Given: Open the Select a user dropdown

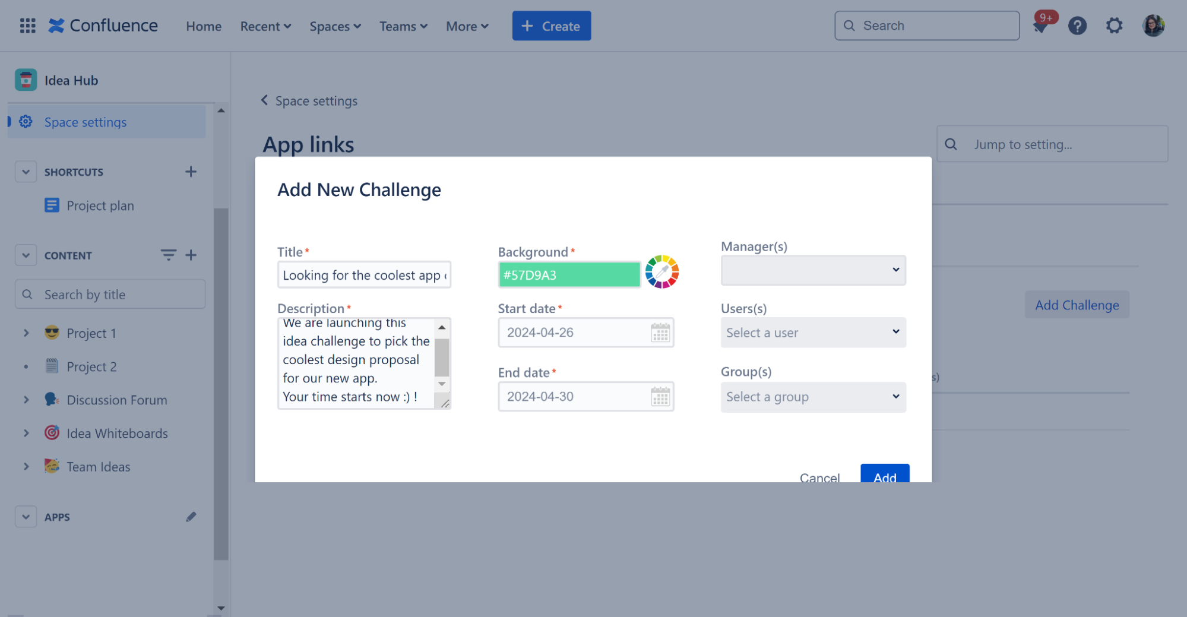Looking at the screenshot, I should pos(813,333).
